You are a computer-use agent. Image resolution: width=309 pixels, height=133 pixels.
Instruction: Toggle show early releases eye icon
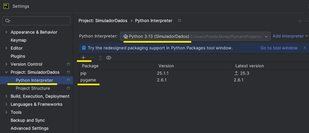click(109, 58)
